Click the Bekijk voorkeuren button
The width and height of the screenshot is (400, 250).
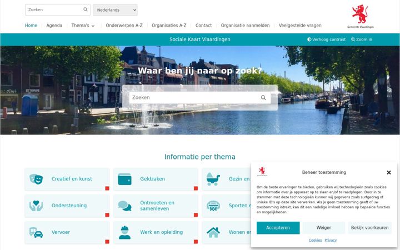[x=369, y=228]
